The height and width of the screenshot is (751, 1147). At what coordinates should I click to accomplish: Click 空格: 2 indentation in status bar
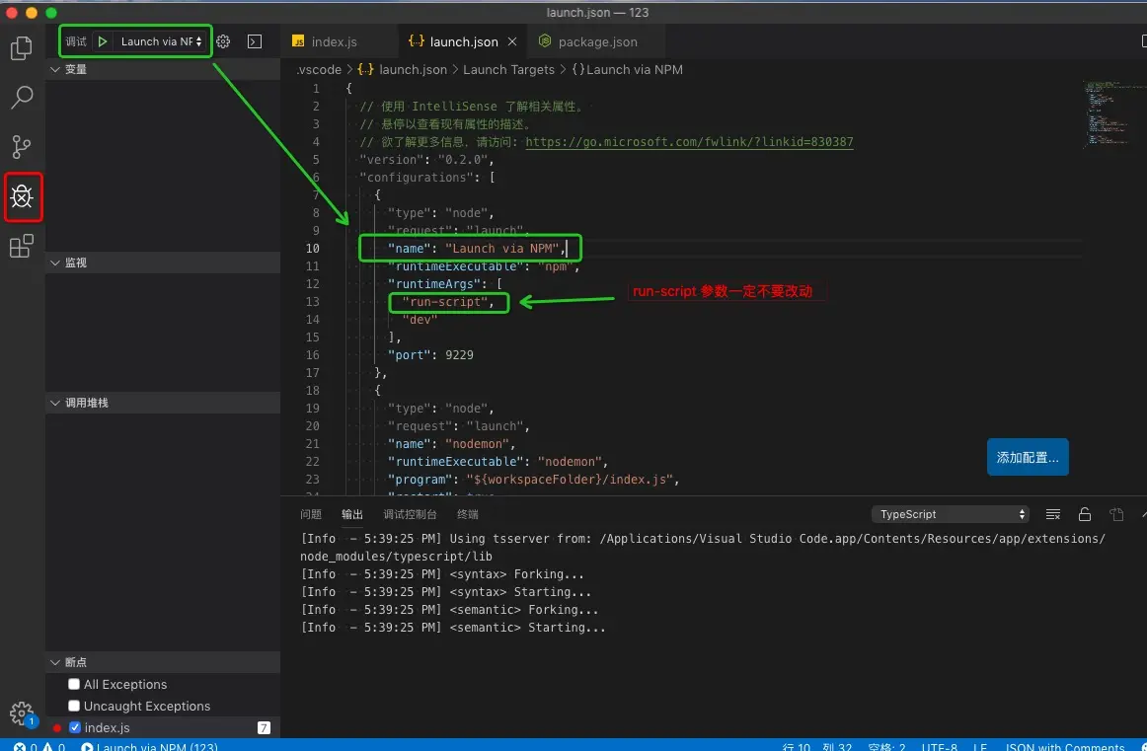pyautogui.click(x=886, y=747)
